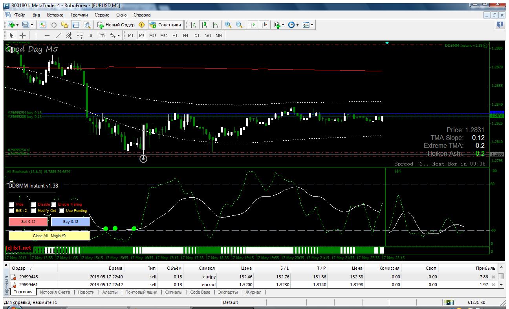
Task: Toggle the Terminal panel toolbar icon
Action: click(x=76, y=25)
